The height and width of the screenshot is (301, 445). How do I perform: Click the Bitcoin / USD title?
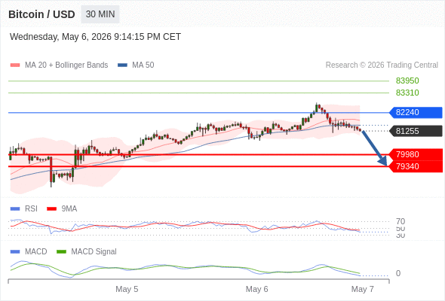41,14
